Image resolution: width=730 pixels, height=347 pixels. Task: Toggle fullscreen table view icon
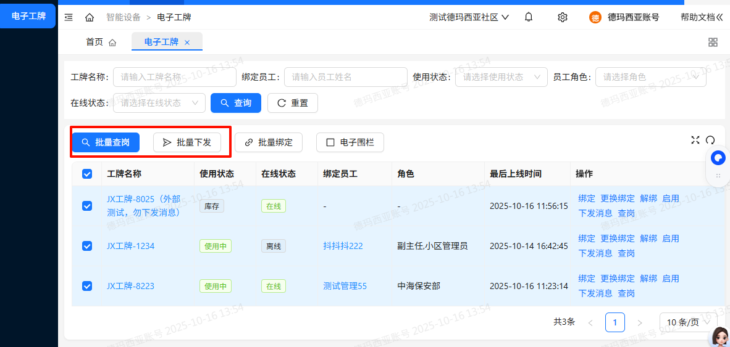[695, 140]
